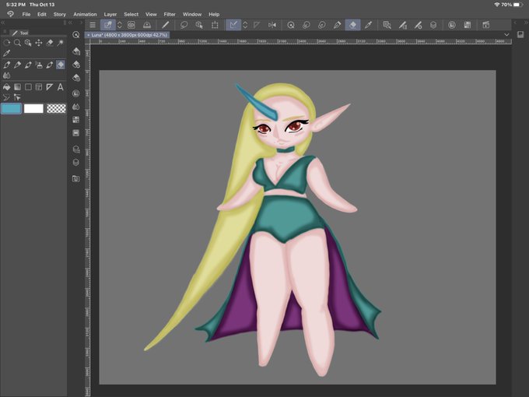Select the Move layer tool with four arrows
529x397 pixels.
coord(39,43)
